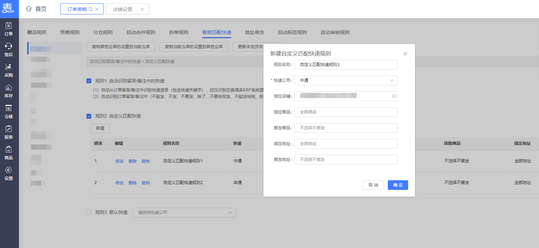
Task: Click 取消 in the dialog
Action: point(373,185)
